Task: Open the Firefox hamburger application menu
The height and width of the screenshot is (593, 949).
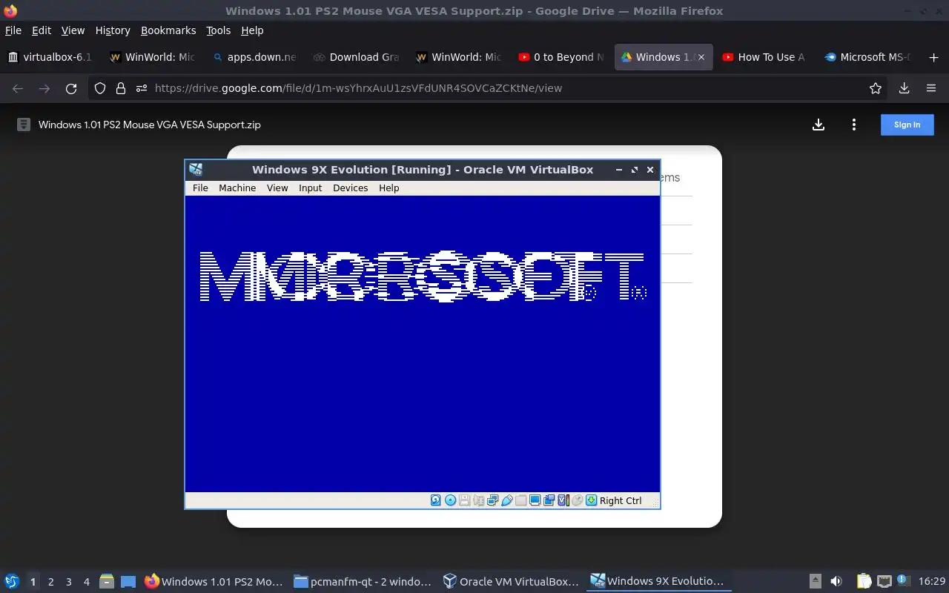Action: [931, 88]
